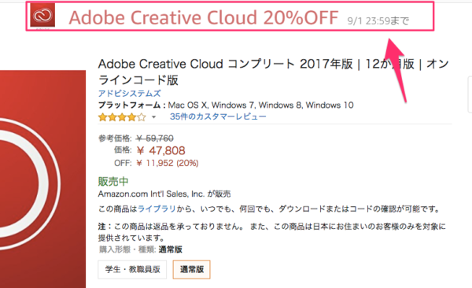The height and width of the screenshot is (288, 472).
Task: Click the product title Adobe Creative Cloud コンプリート
Action: pyautogui.click(x=273, y=72)
